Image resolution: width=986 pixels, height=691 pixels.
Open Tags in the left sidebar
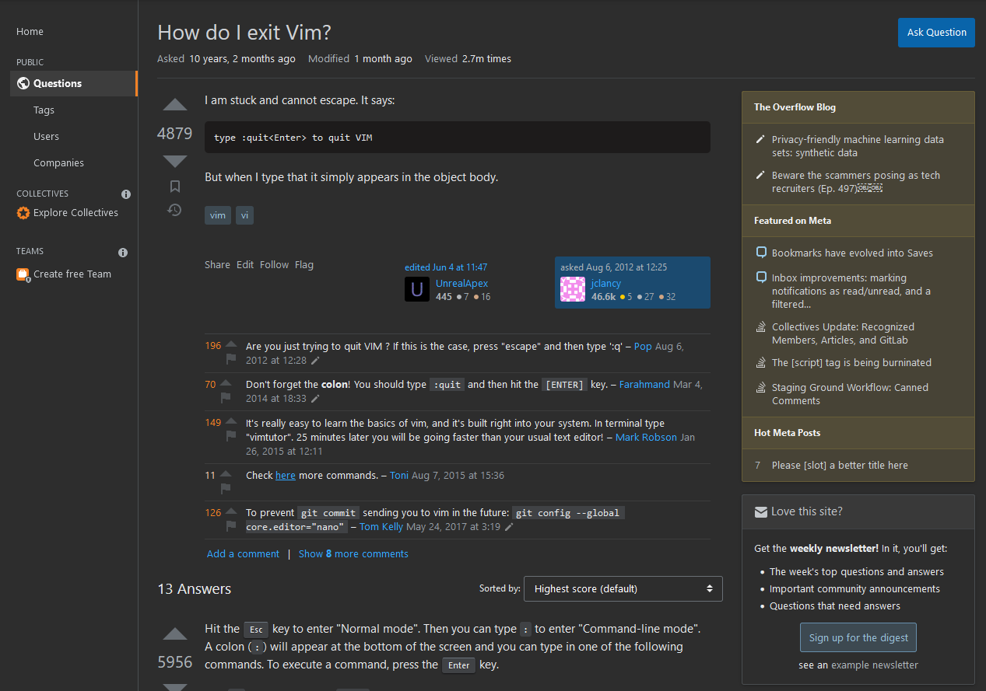click(x=44, y=110)
